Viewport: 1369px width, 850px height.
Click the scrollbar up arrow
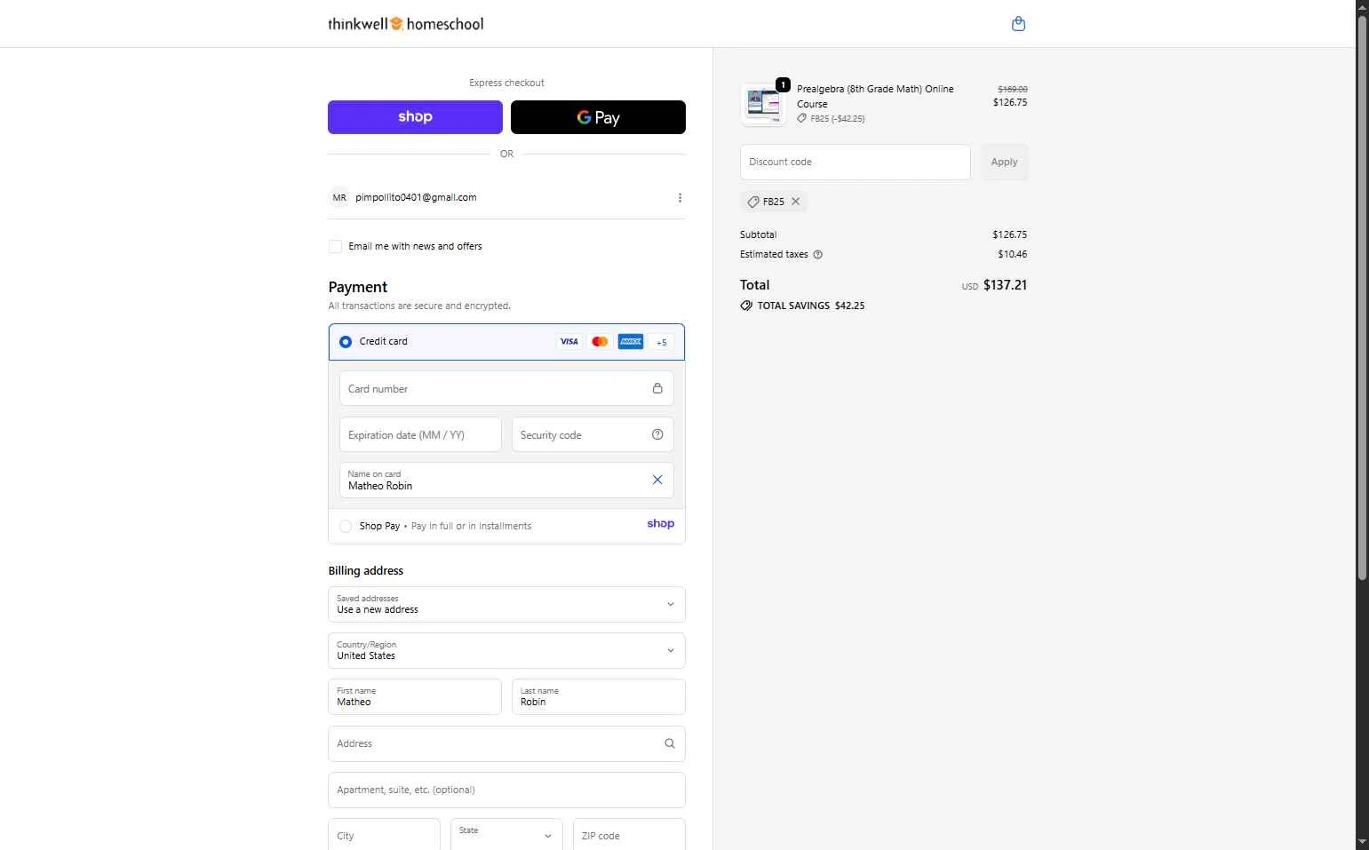(x=1362, y=7)
